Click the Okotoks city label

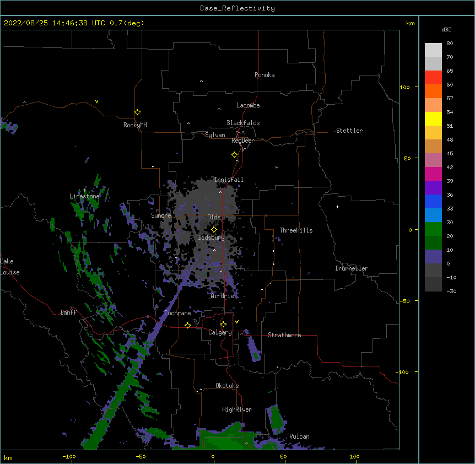tap(227, 386)
